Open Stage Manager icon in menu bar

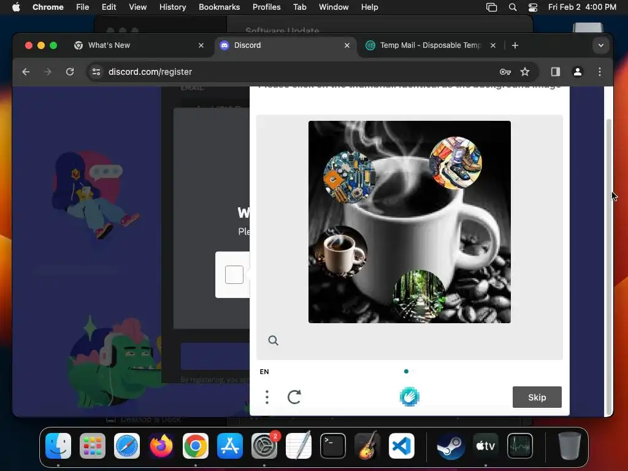491,7
